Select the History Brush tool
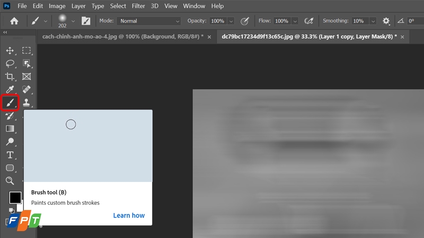 click(x=10, y=116)
